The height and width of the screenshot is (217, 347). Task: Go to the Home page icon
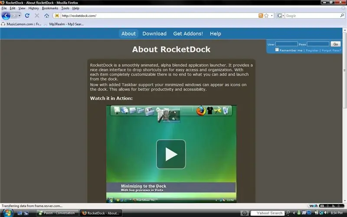(x=46, y=16)
